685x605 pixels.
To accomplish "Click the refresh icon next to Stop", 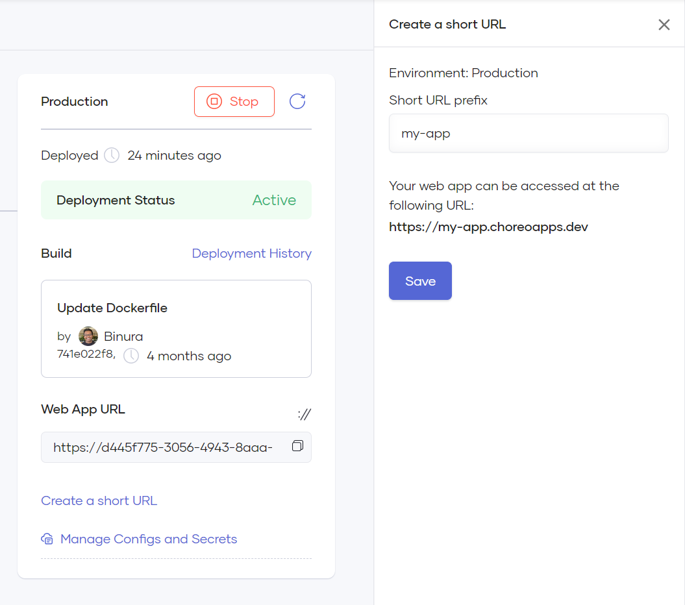I will click(297, 101).
